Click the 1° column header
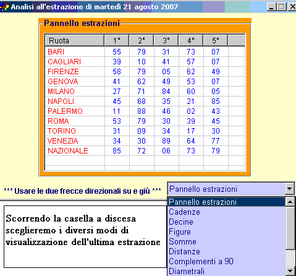The image size is (296, 276). pos(117,40)
